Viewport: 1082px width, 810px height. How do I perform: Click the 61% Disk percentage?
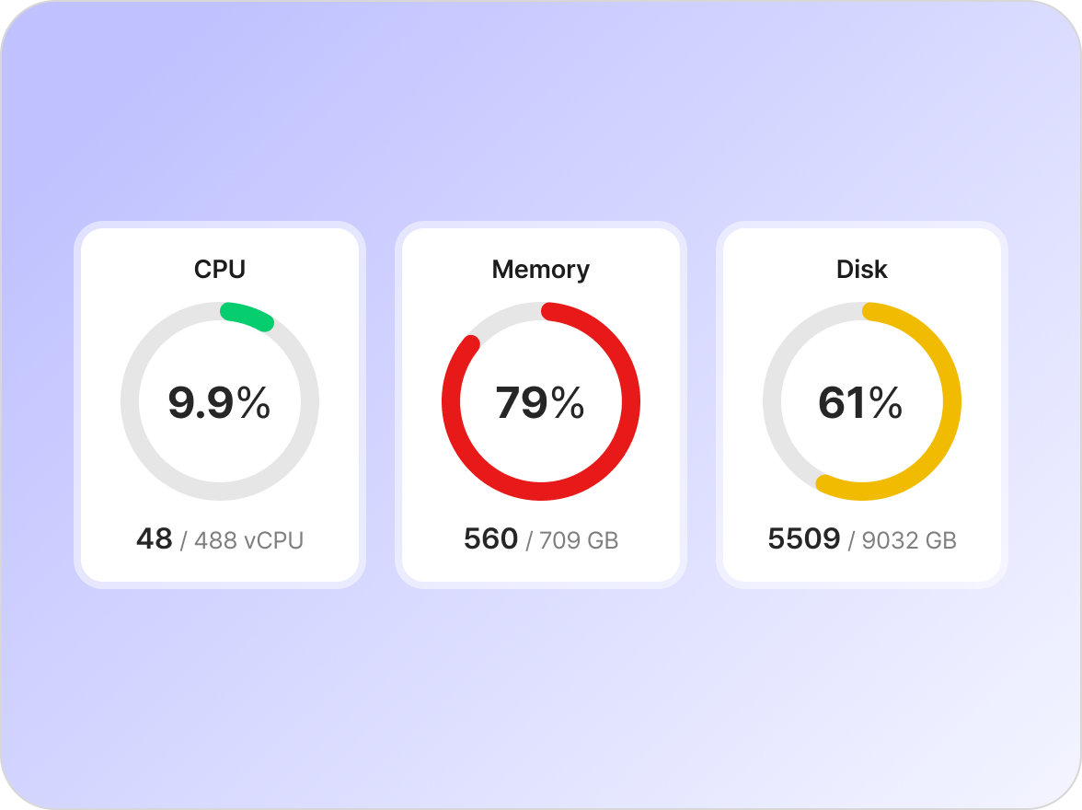[860, 403]
